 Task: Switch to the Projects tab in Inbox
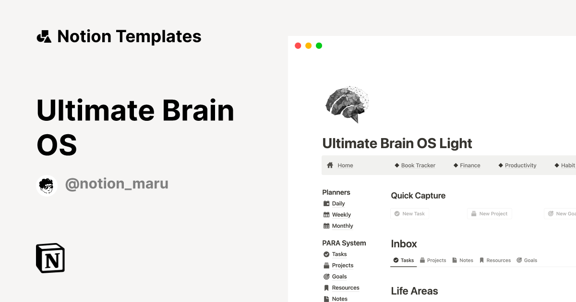433,260
